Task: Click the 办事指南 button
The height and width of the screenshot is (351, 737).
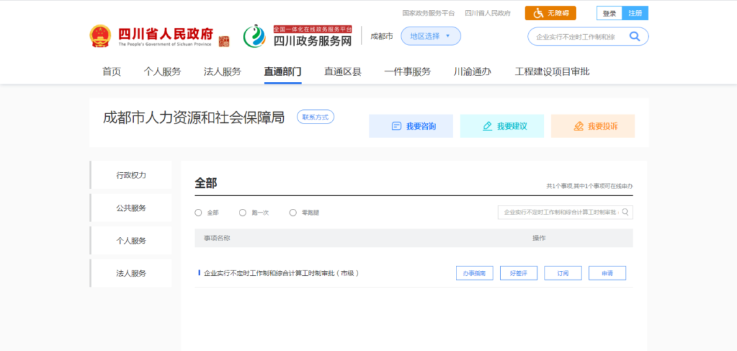Action: tap(474, 273)
